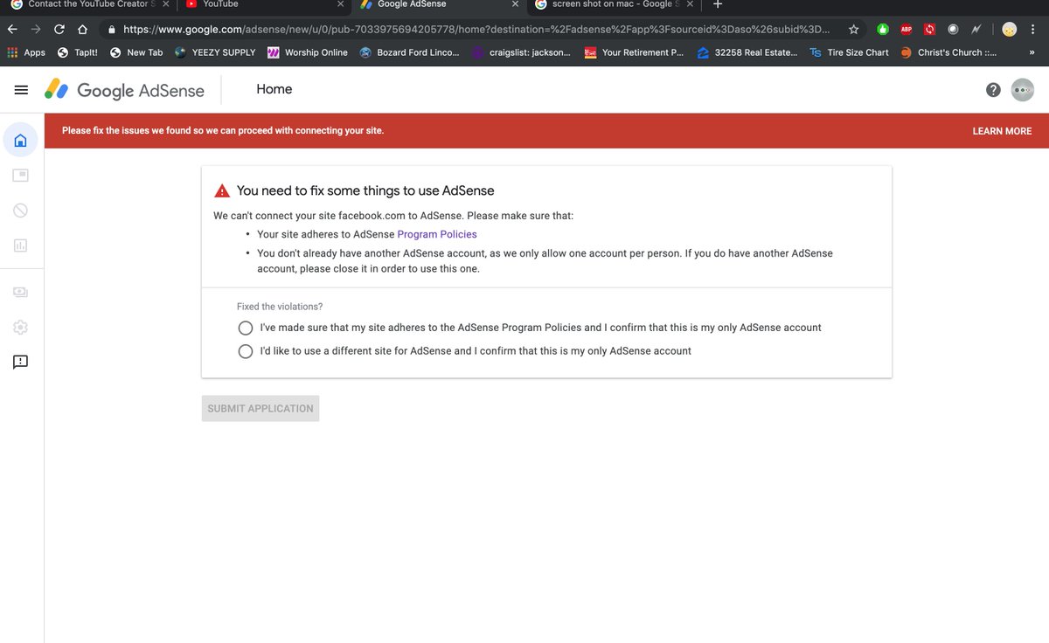Open the AdSense help question mark
The width and height of the screenshot is (1049, 643).
coord(993,90)
